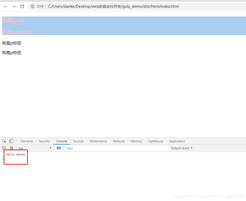Toggle the device toolbar icon
Screen dimensions: 246x201
click(11, 141)
